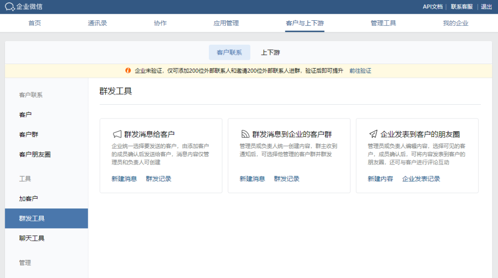Viewport: 498px width, 278px height.
Task: Click the 企业微信 logo icon
Action: [10, 6]
